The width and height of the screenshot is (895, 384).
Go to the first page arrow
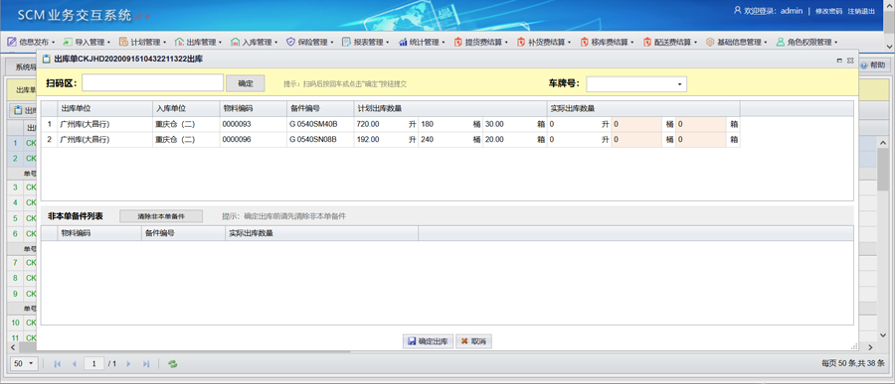[57, 363]
